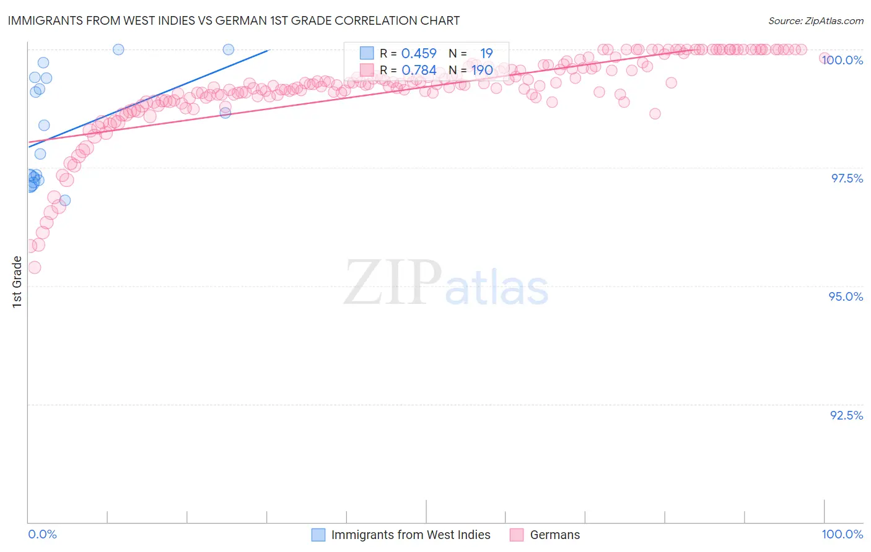Click the pink swatch in stats box
Screen dimensions: 871x552
tap(367, 70)
